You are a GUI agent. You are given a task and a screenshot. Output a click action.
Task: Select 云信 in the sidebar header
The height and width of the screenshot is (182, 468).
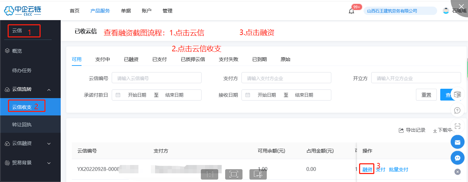(17, 31)
